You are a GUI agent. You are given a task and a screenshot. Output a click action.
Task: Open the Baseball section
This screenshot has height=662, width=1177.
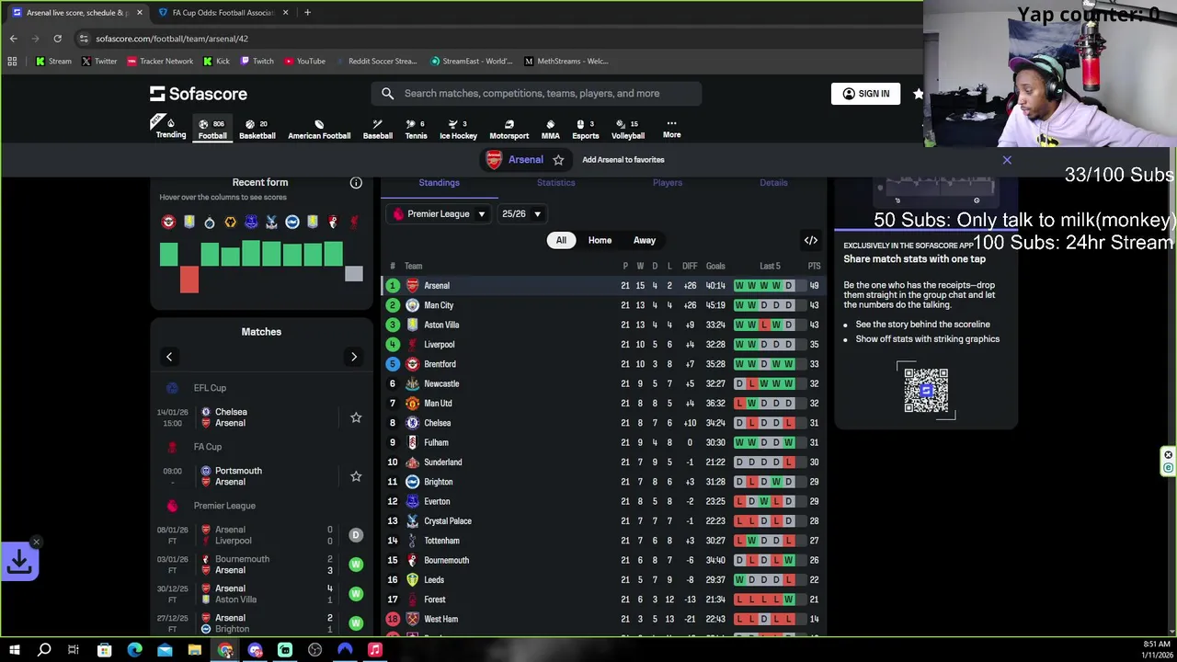click(x=377, y=129)
